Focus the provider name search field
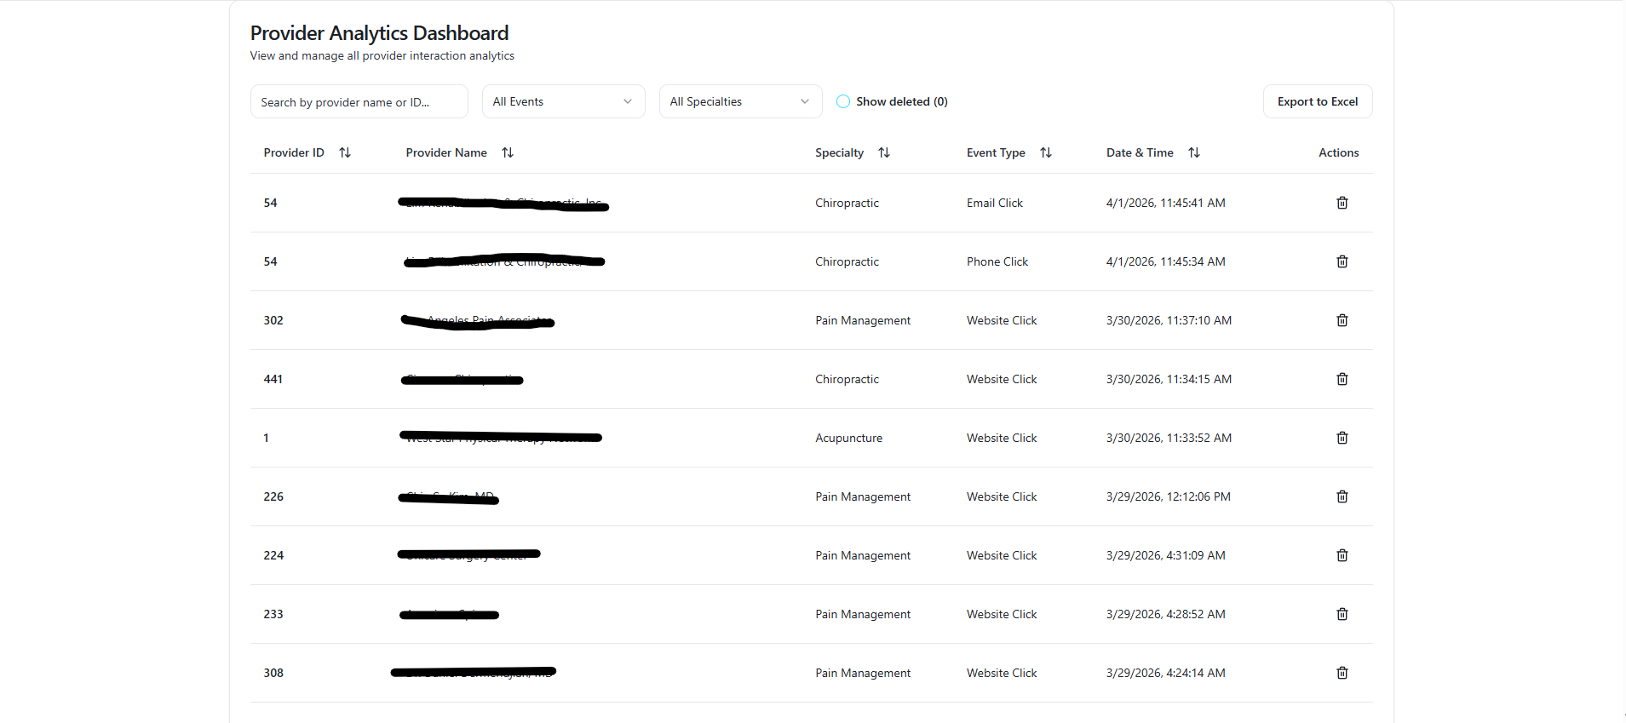The image size is (1626, 723). [x=359, y=101]
